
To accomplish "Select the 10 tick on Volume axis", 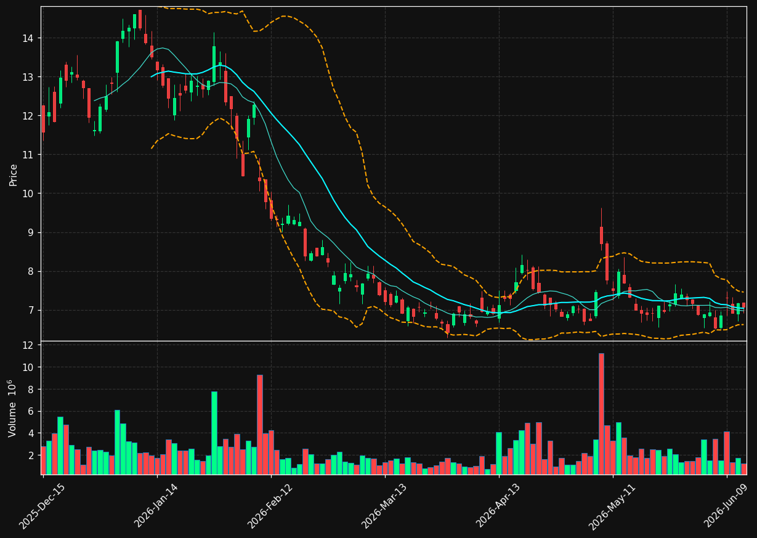I will pos(30,367).
